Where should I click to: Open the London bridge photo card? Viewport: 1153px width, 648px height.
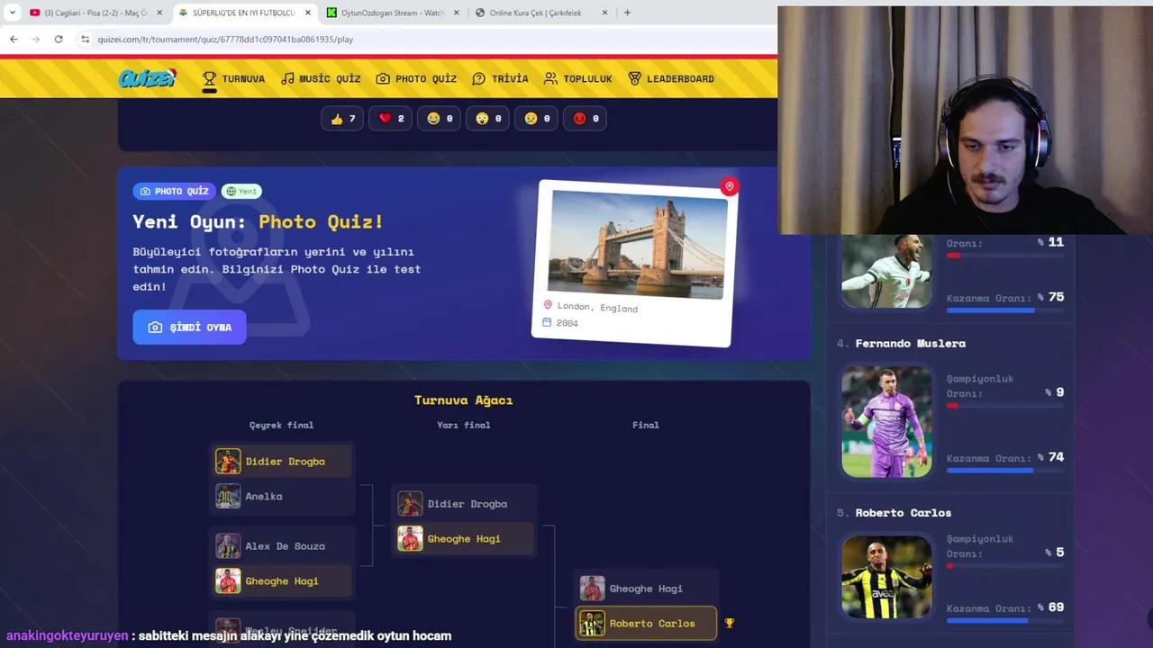coord(635,263)
